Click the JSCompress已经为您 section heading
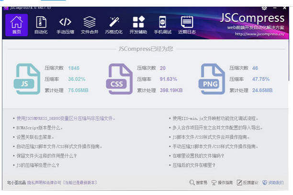Viewport: 293px width, 195px height. pyautogui.click(x=146, y=49)
